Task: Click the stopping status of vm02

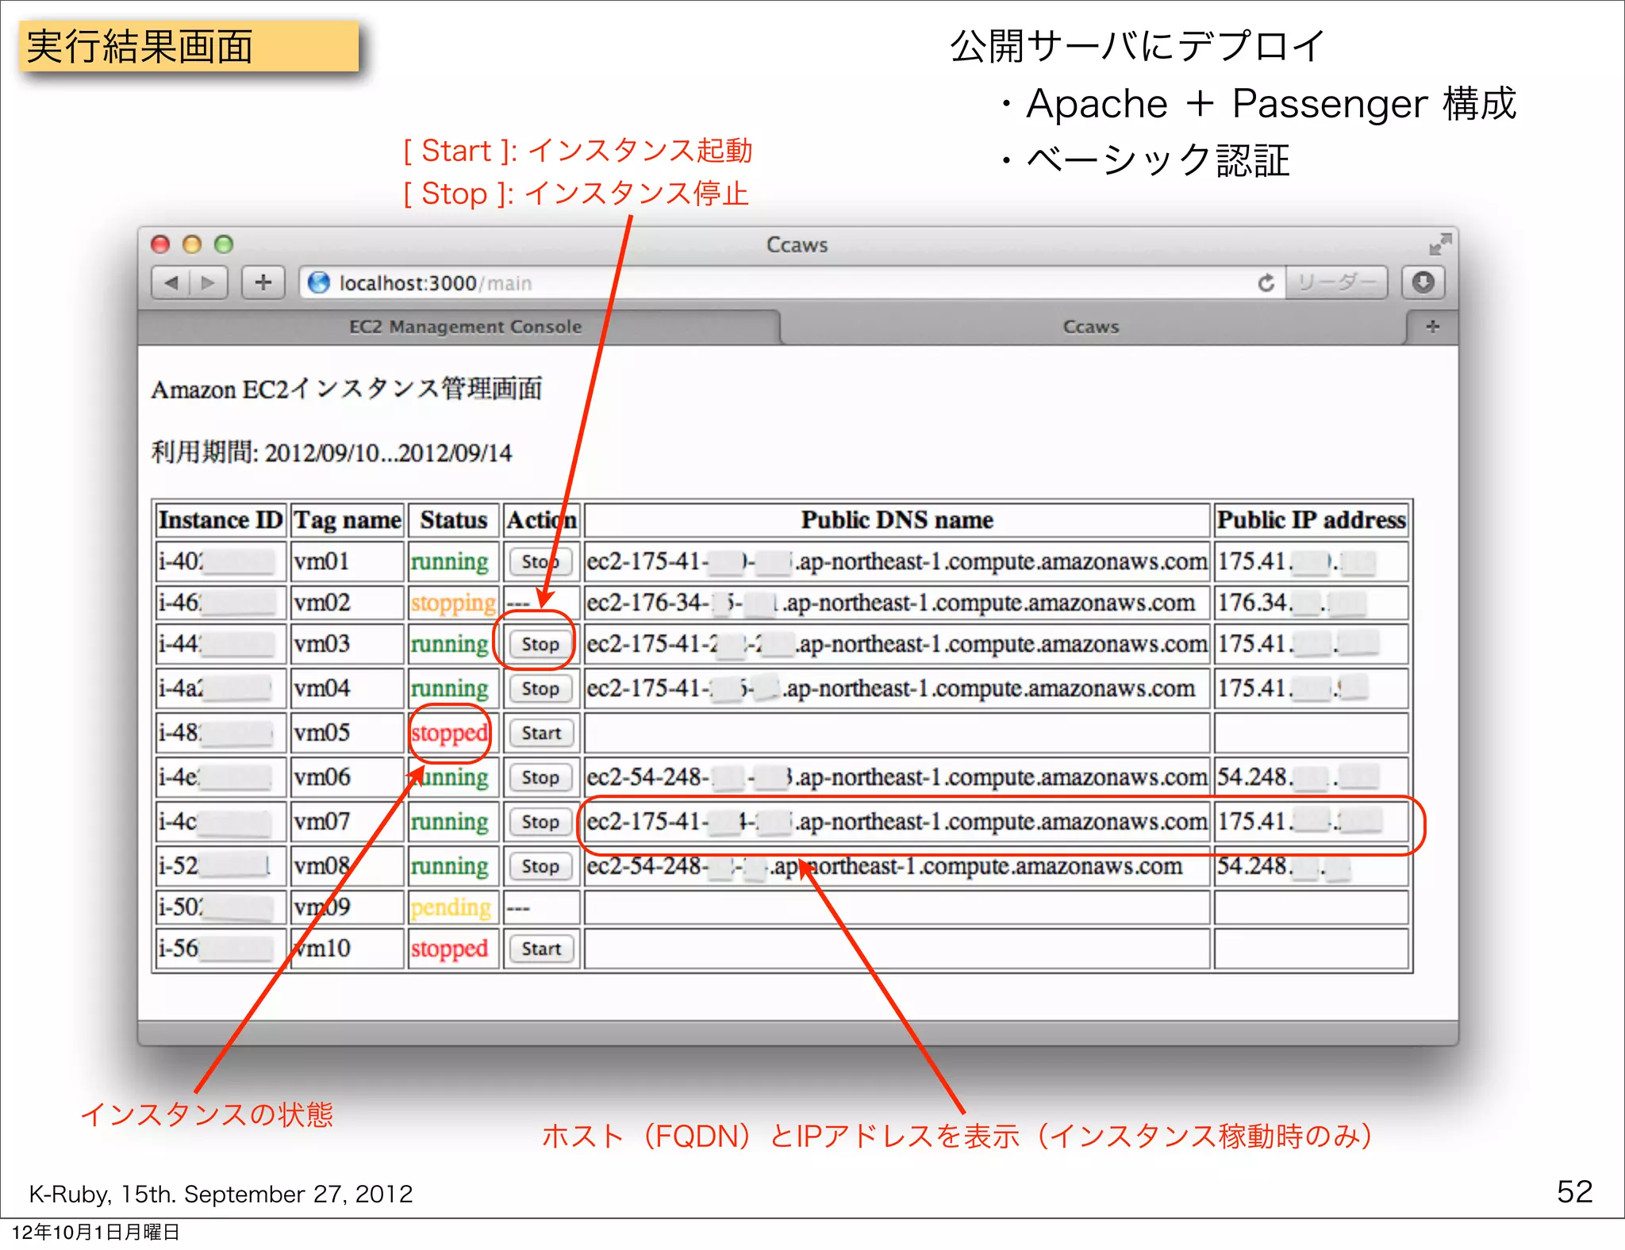Action: click(x=453, y=603)
